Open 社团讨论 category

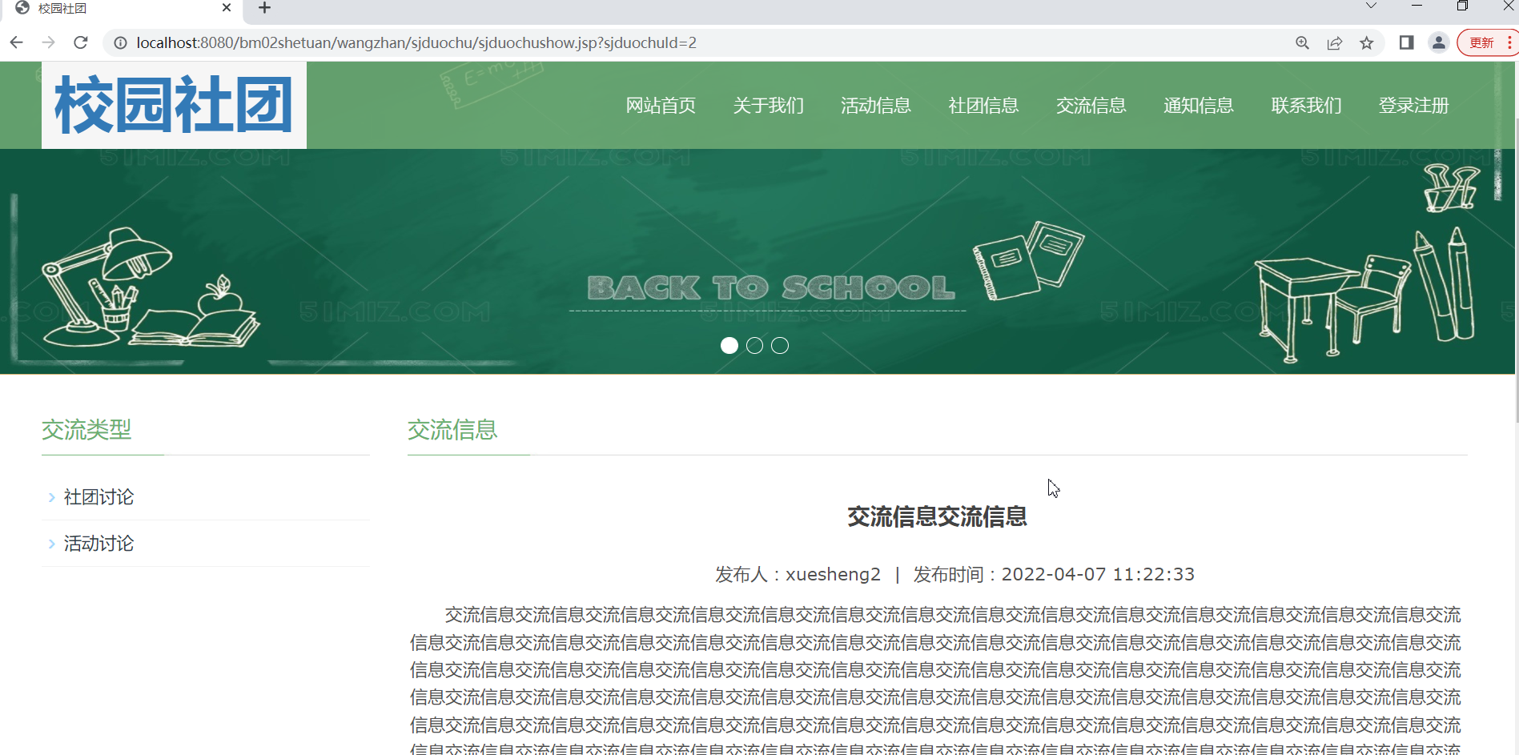click(98, 497)
